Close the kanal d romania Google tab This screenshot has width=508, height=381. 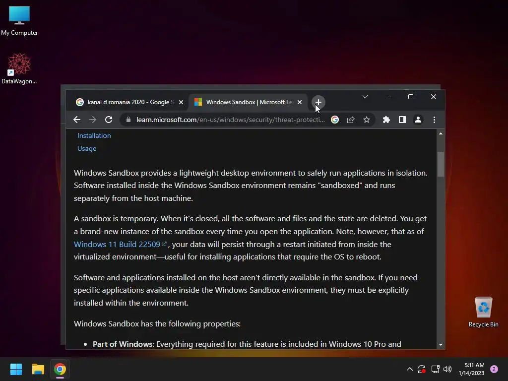(181, 102)
